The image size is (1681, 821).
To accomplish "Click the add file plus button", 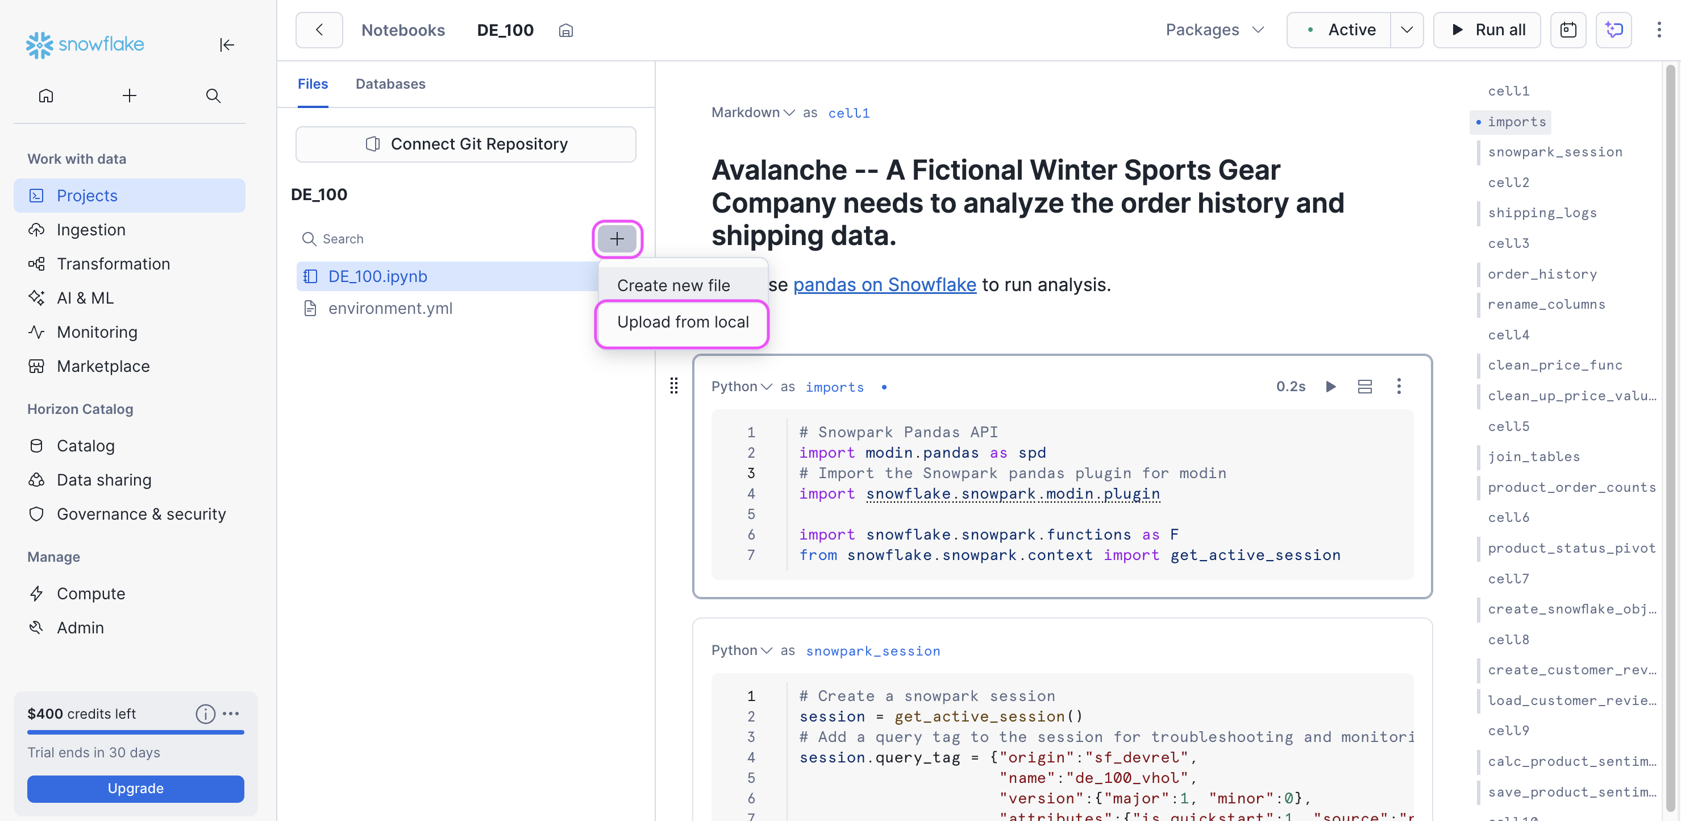I will click(616, 239).
